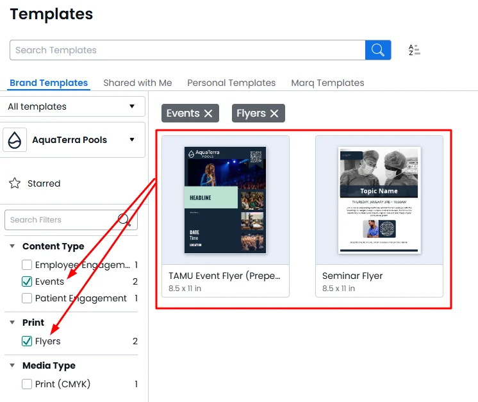Open the A-Z sort options icon
Viewport: 478px width, 402px height.
click(x=414, y=50)
